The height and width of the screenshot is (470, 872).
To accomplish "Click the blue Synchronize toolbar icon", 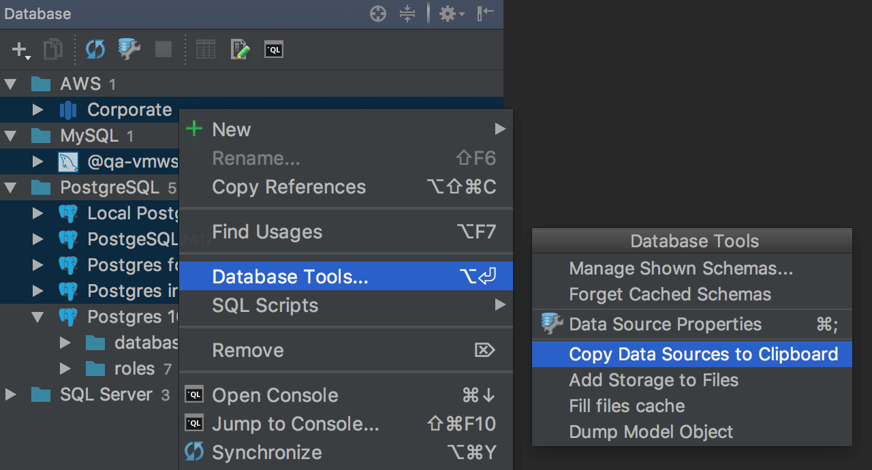I will (95, 50).
